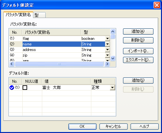The height and width of the screenshot is (133, 162).
Task: Click the blue checkmark icon in default value row (1)
Action: point(12,88)
